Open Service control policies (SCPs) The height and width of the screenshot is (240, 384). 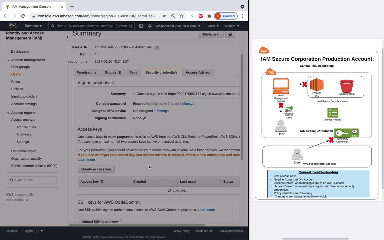(x=34, y=166)
